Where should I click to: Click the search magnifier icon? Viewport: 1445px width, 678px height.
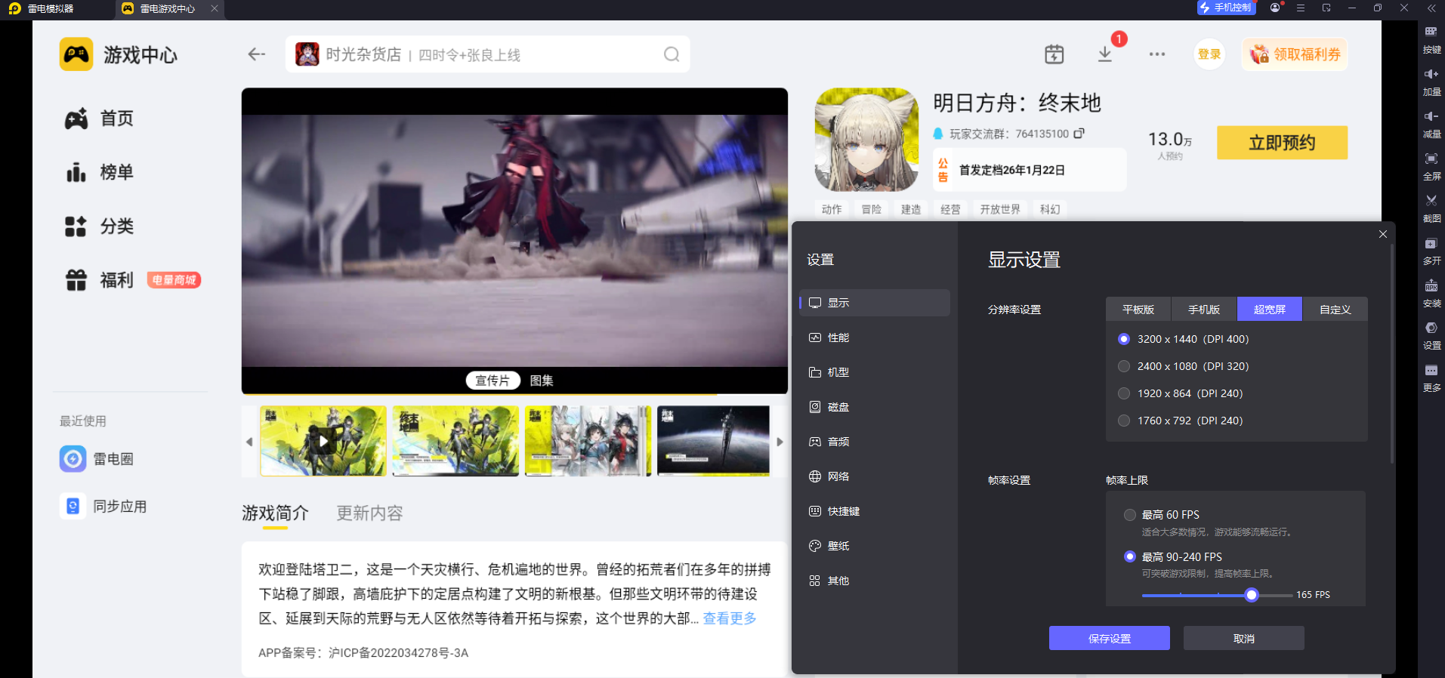point(671,54)
